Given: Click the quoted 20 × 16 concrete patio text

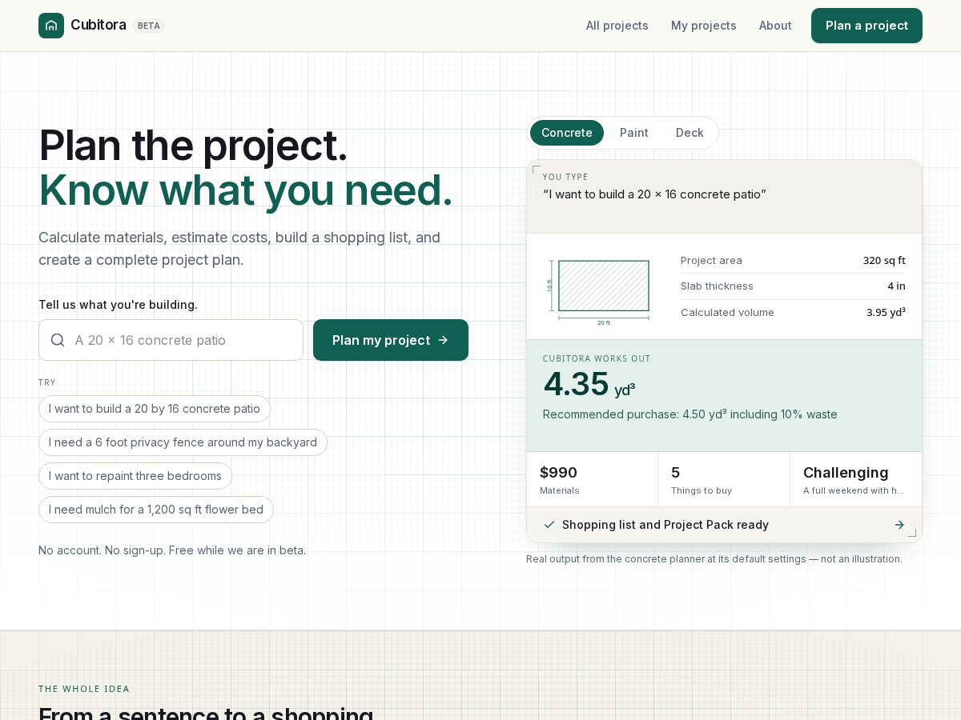Looking at the screenshot, I should (654, 194).
